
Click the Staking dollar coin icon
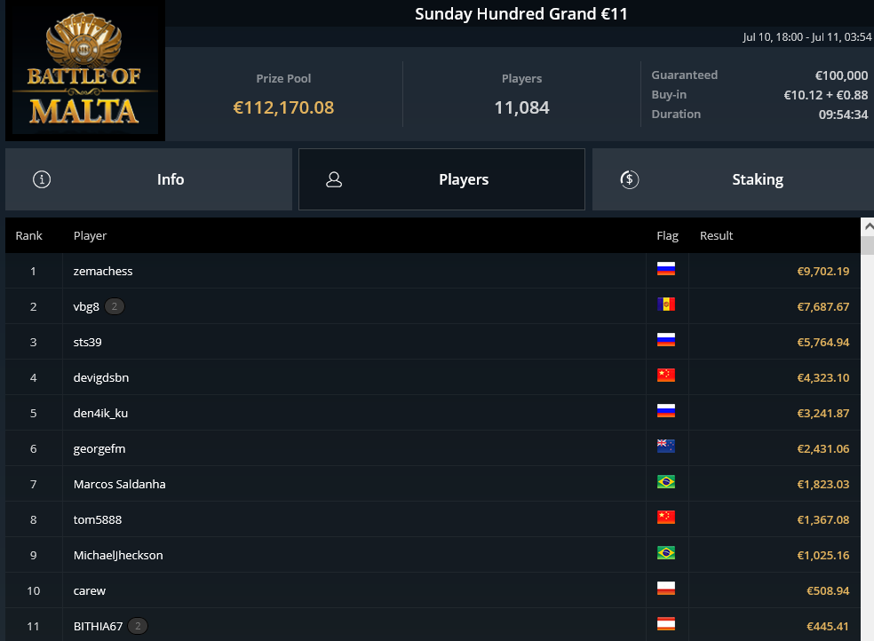coord(630,179)
